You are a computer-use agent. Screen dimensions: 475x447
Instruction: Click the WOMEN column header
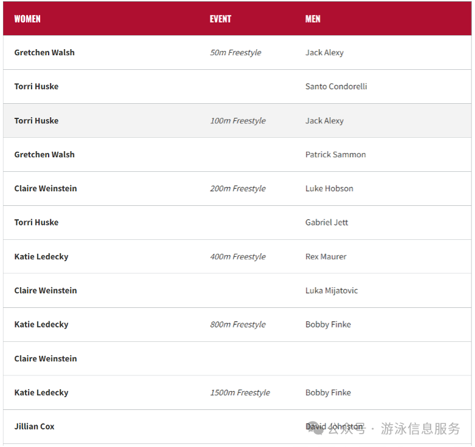point(27,19)
